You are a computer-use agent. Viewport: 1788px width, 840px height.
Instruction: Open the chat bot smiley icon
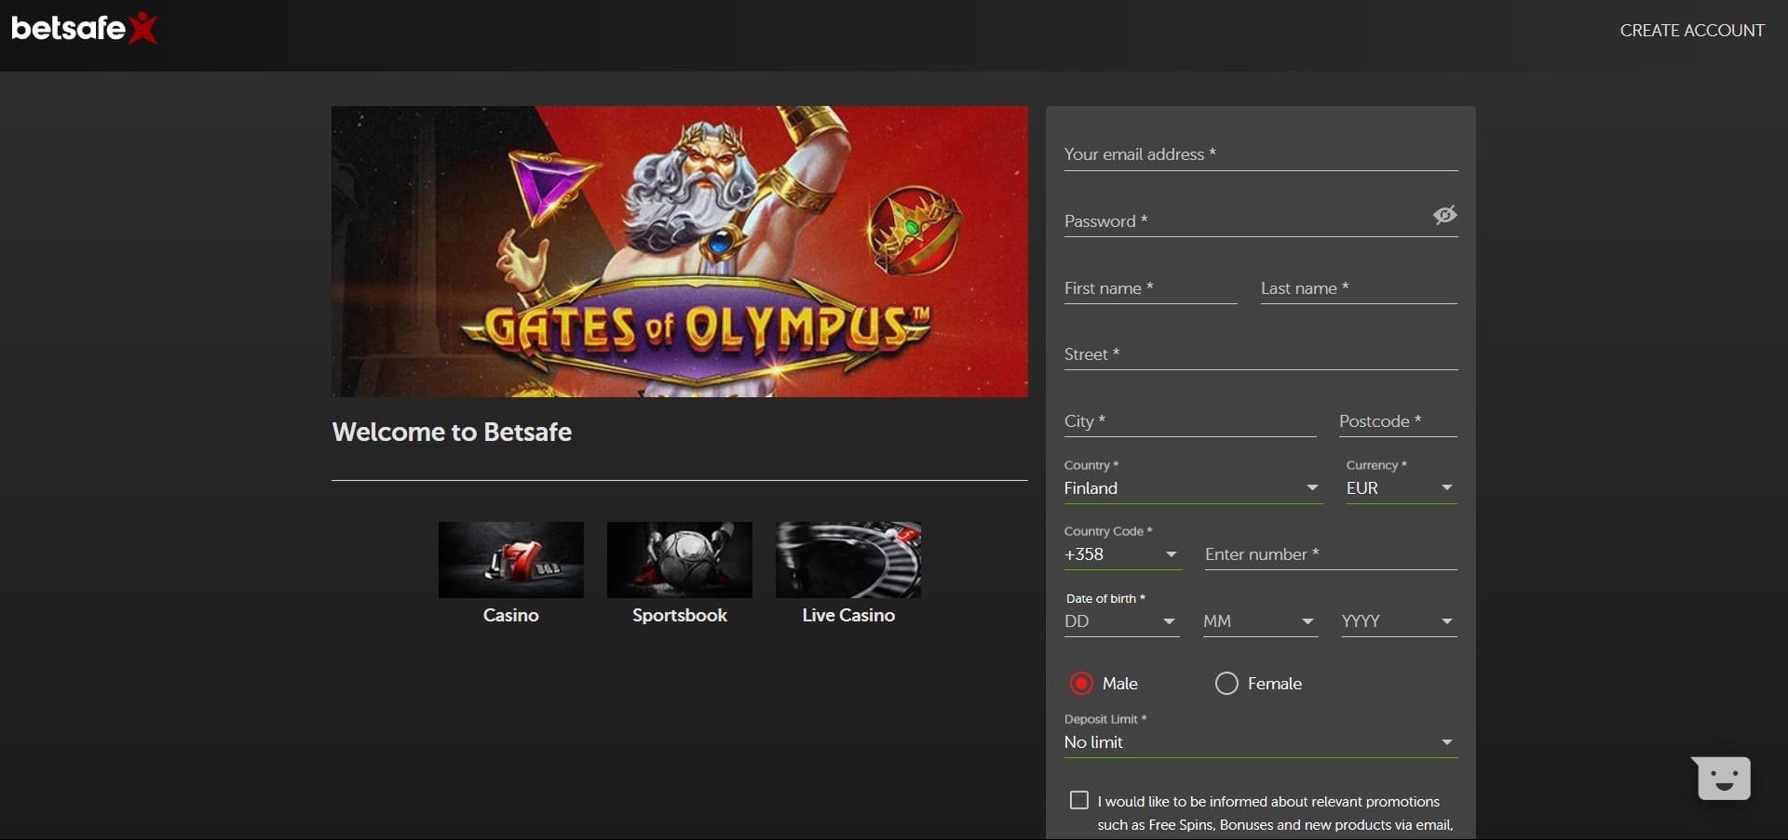pos(1723,779)
